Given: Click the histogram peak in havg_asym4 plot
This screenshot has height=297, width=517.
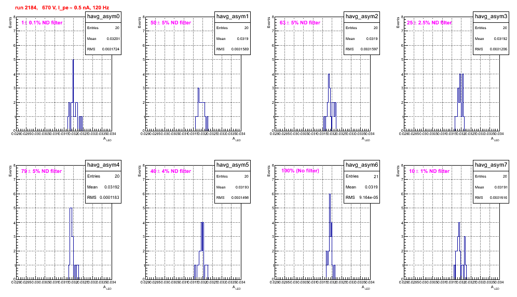Looking at the screenshot, I should point(71,244).
